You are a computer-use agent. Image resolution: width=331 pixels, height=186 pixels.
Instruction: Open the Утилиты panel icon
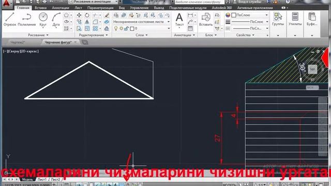[x=295, y=19]
